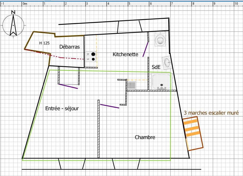This screenshot has width=243, height=176.
Task: Click the Débarras room label
Action: click(x=70, y=47)
